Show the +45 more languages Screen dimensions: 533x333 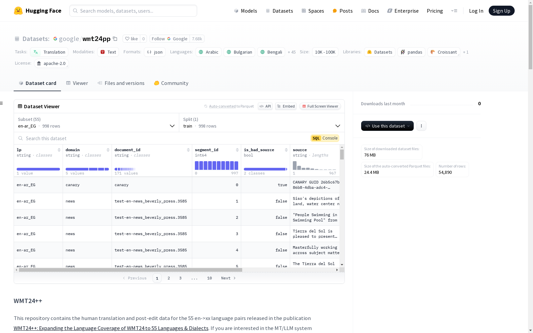point(291,52)
